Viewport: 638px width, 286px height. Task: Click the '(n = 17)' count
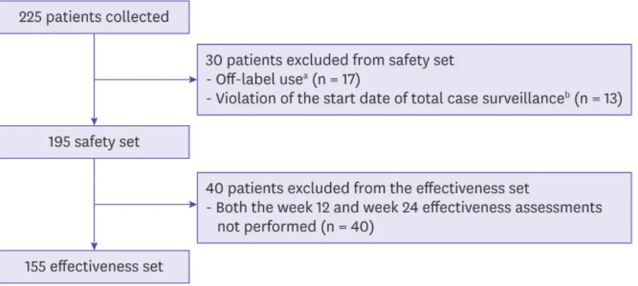pos(336,79)
